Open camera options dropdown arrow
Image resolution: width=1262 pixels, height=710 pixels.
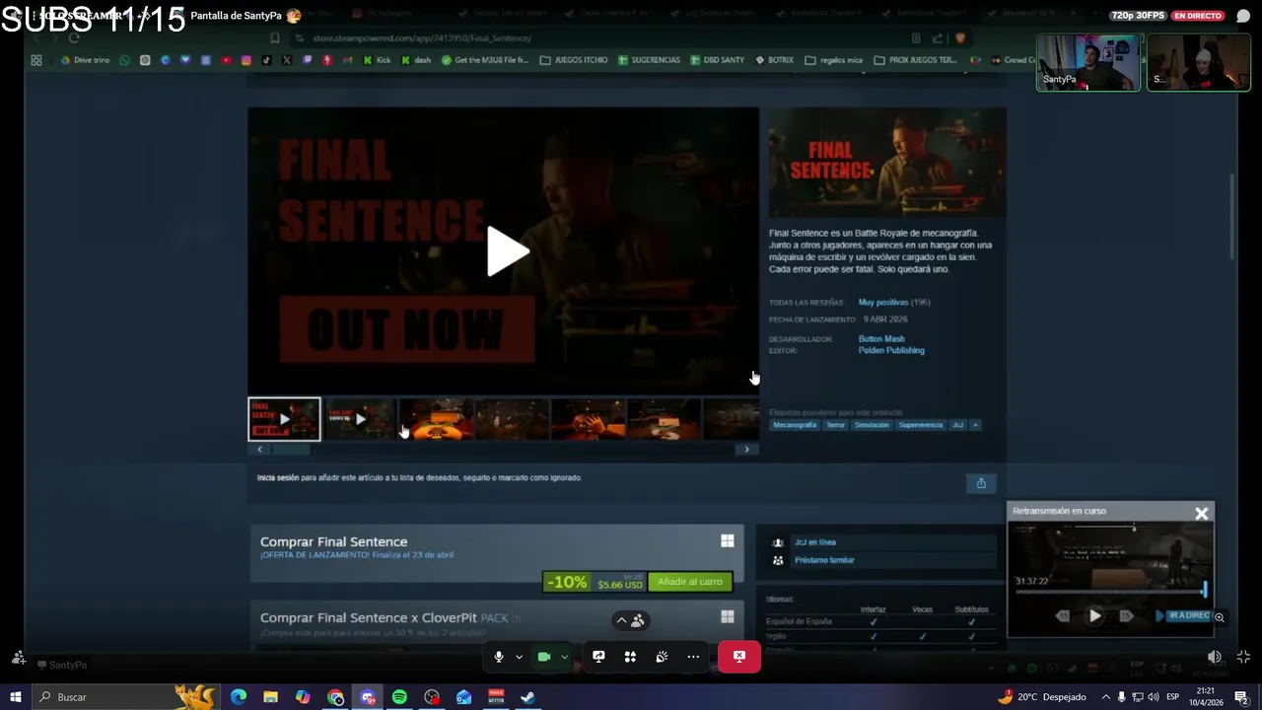coord(564,657)
